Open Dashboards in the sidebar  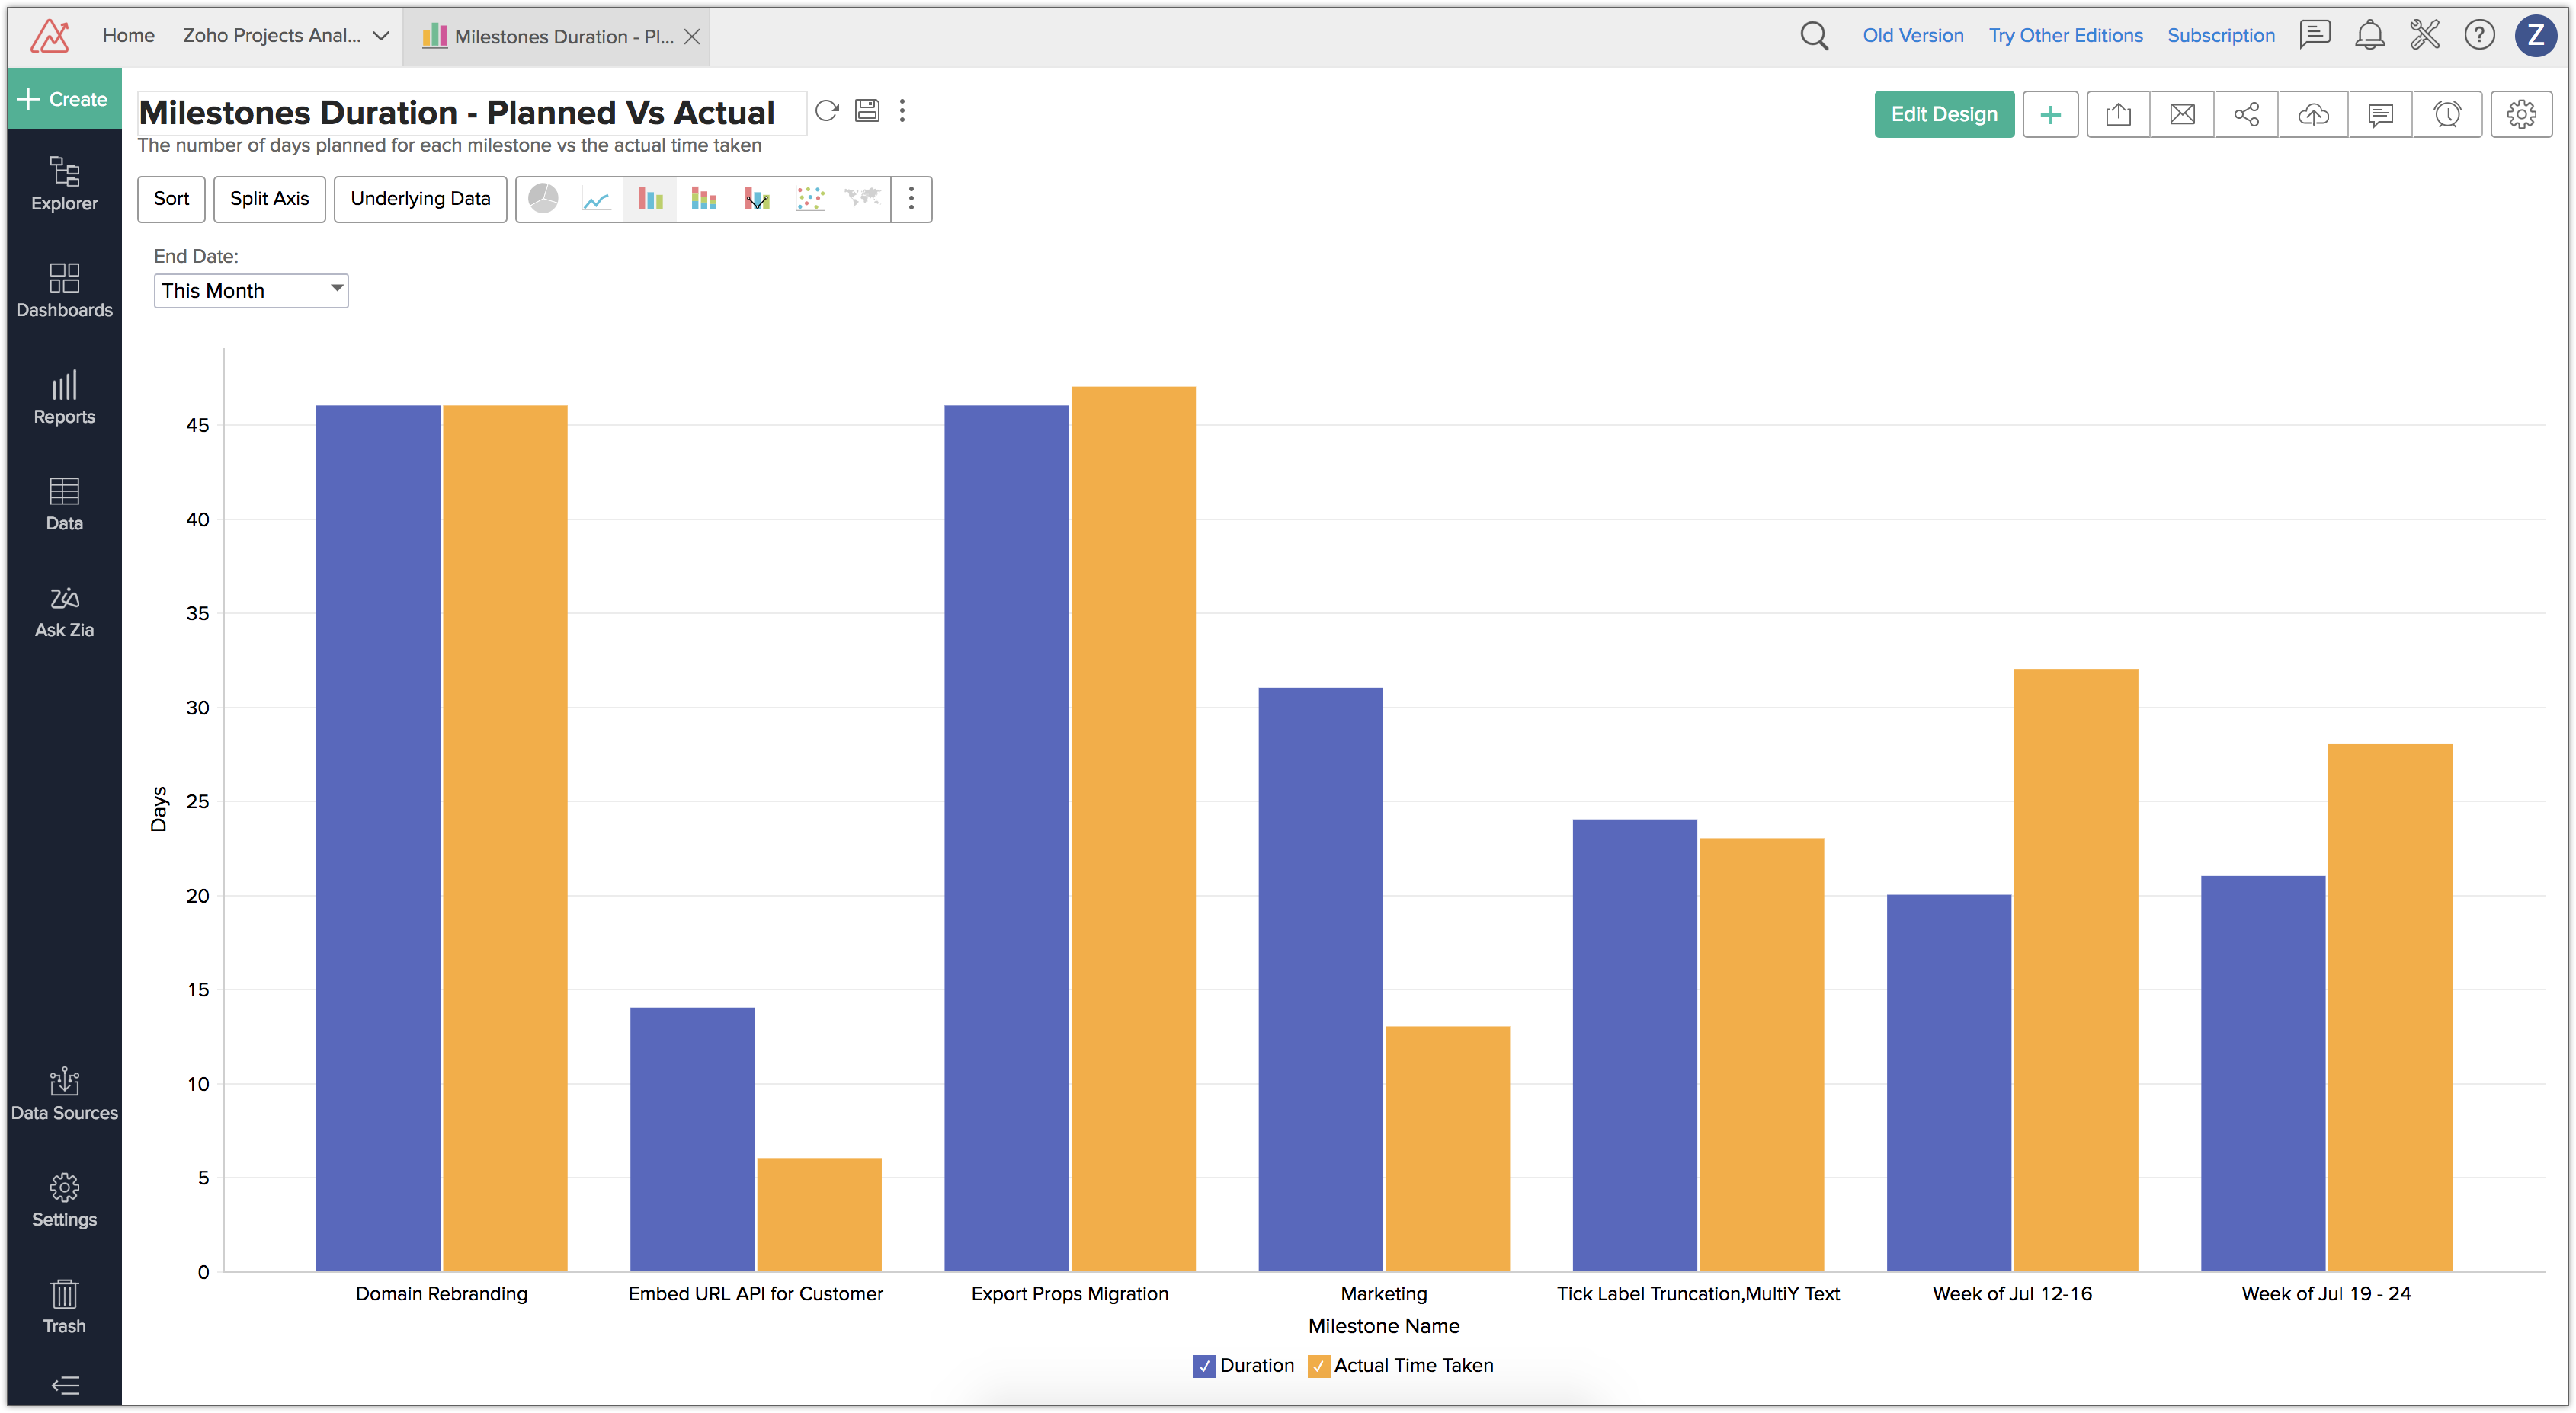click(64, 289)
